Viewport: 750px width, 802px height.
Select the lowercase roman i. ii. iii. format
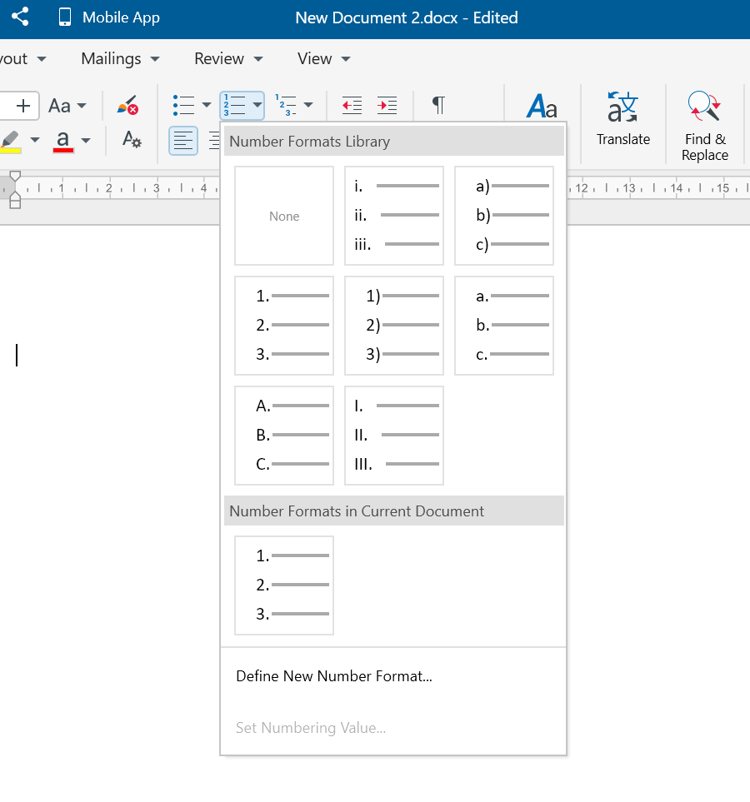[x=394, y=216]
